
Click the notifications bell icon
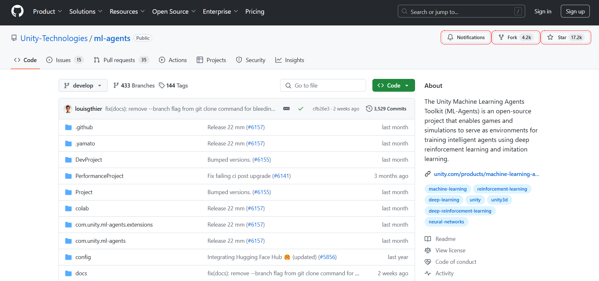point(450,37)
